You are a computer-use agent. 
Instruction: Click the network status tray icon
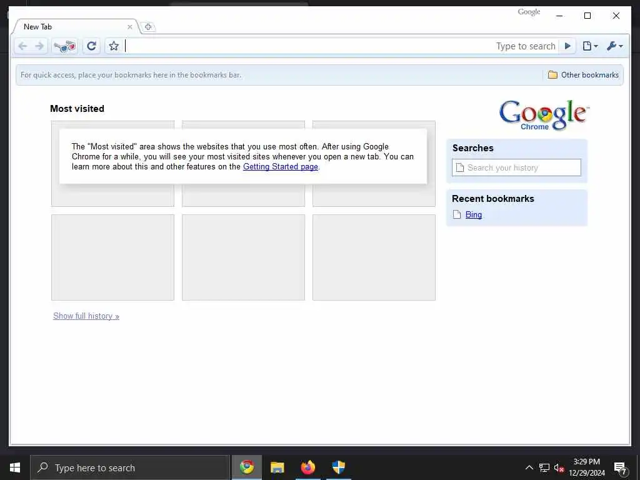[544, 467]
